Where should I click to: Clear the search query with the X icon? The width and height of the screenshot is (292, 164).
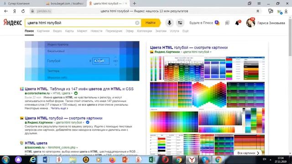point(137,23)
